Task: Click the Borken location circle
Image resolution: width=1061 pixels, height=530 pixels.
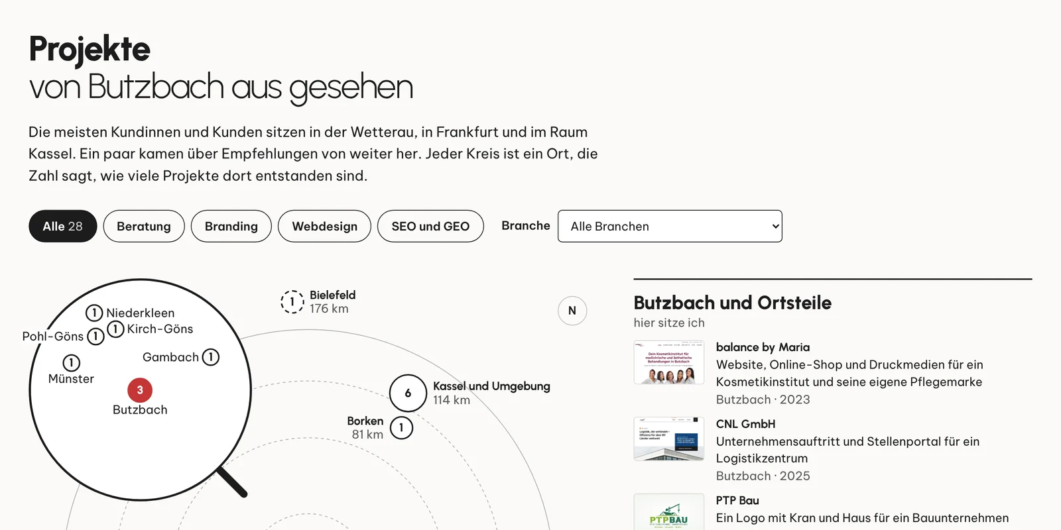Action: 401,428
